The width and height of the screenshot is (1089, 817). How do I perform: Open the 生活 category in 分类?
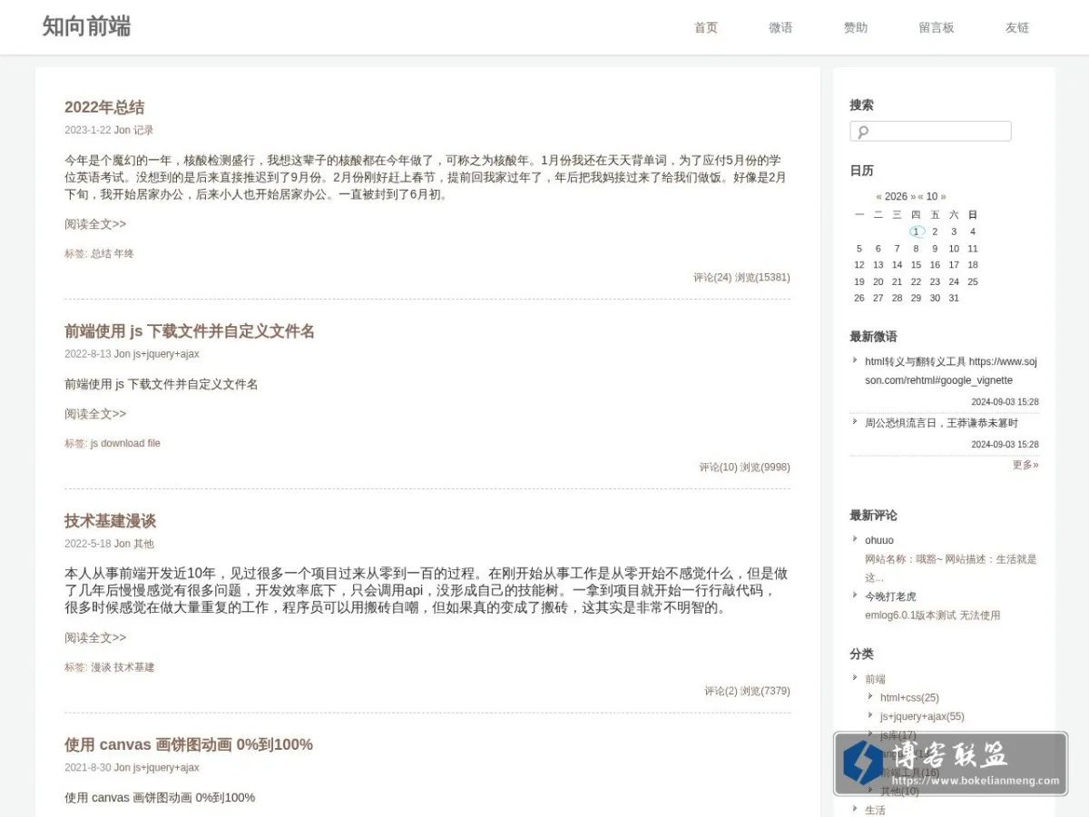875,810
